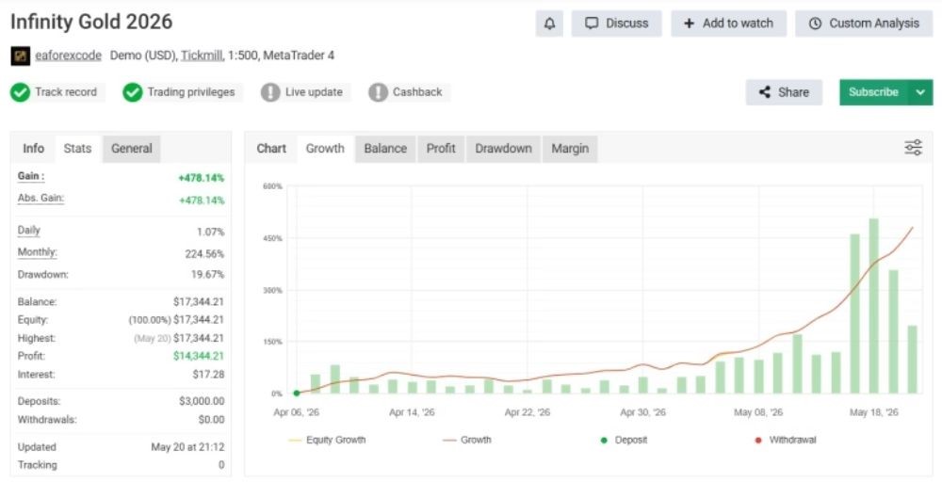The width and height of the screenshot is (942, 482).
Task: Toggle the Growth legend series
Action: pos(467,440)
